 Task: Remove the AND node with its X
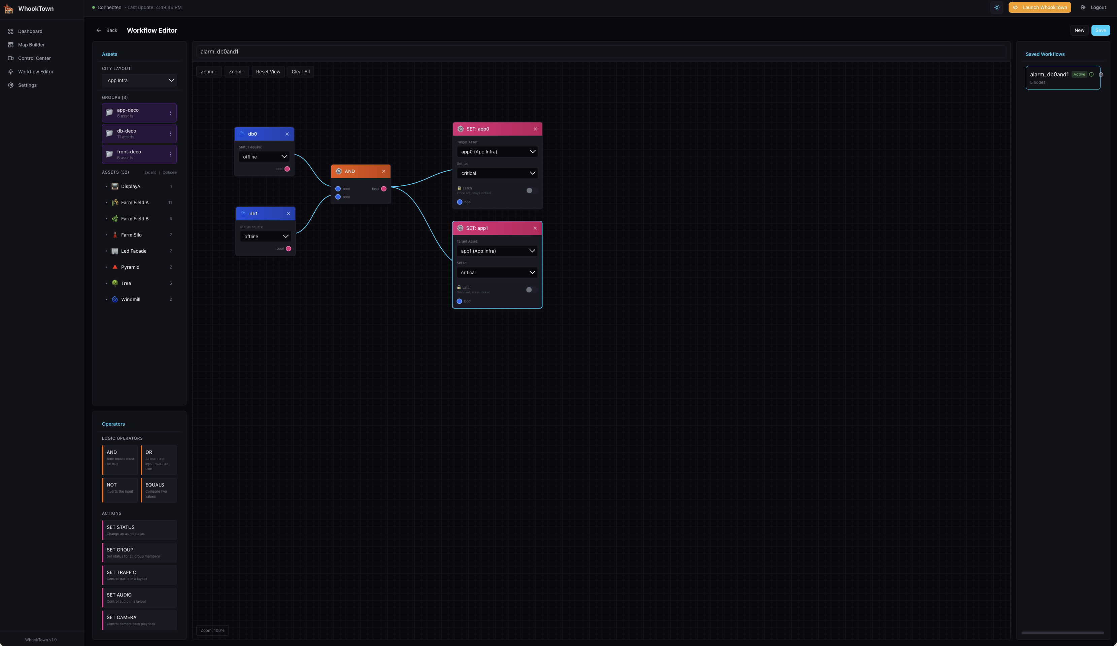[x=384, y=172]
